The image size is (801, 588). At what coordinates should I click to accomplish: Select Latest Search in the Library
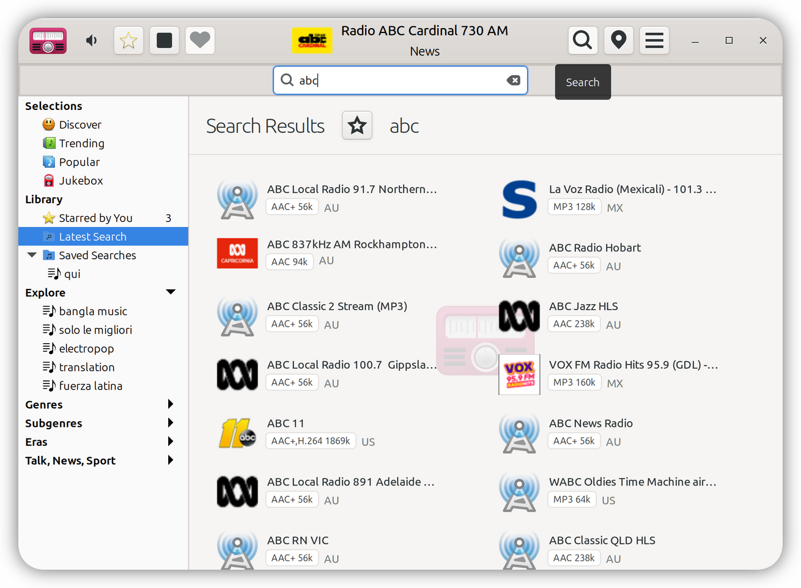click(103, 236)
